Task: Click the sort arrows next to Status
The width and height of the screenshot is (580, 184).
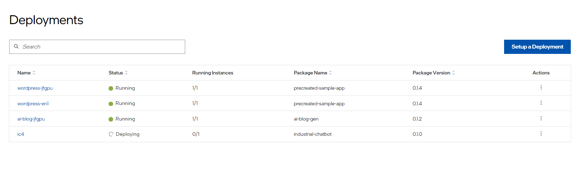Action: point(126,73)
